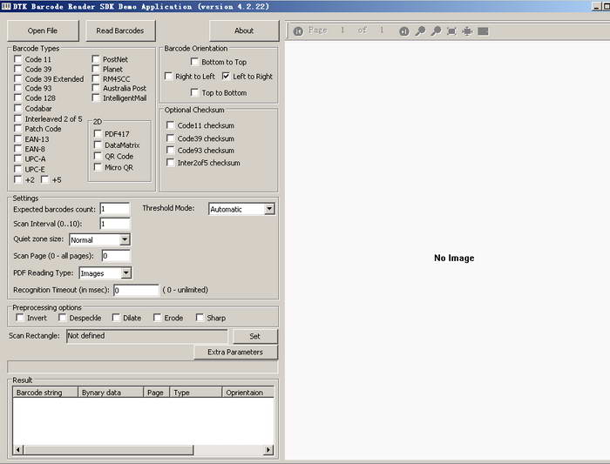Click the Read Barcodes button
This screenshot has width=610, height=464.
coord(120,30)
